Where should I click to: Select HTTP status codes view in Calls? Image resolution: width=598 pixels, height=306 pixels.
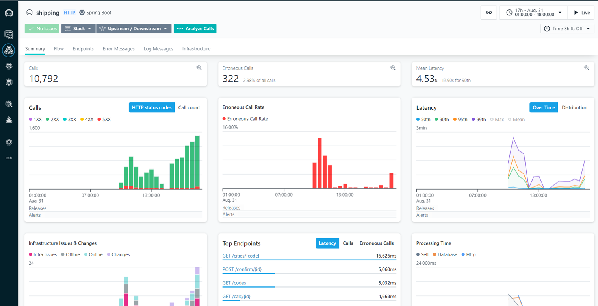pyautogui.click(x=152, y=107)
